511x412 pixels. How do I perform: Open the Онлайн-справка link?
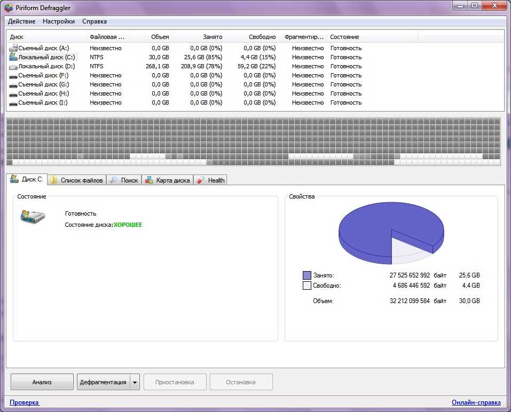pos(476,402)
